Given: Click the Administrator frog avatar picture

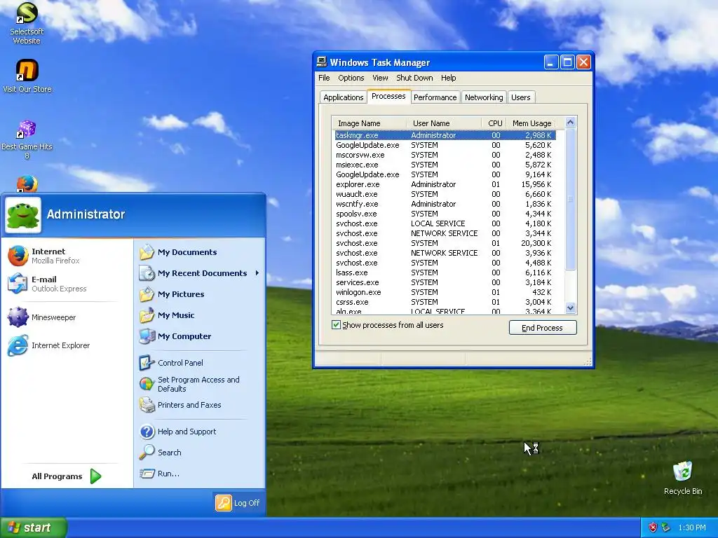Looking at the screenshot, I should (23, 214).
